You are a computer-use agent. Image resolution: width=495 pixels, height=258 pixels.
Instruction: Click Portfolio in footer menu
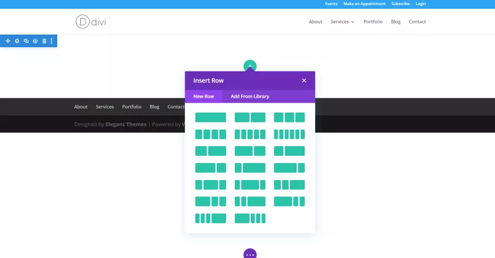(x=131, y=107)
